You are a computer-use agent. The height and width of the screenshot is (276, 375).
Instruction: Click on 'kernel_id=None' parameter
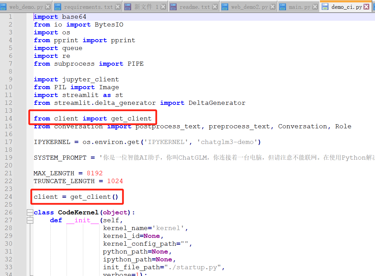(x=131, y=236)
